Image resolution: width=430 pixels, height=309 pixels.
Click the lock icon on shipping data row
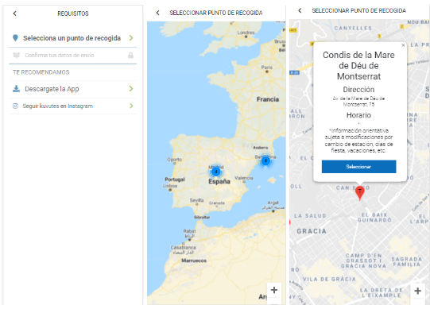coord(130,56)
